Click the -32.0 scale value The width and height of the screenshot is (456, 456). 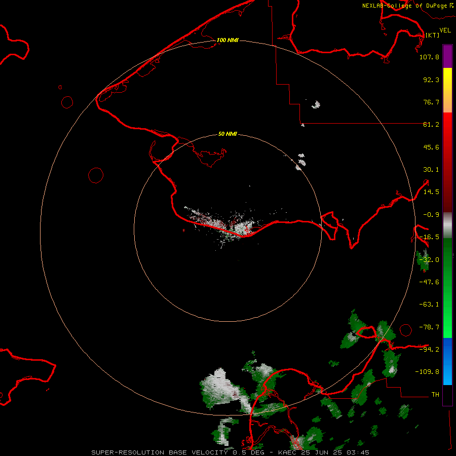(429, 260)
